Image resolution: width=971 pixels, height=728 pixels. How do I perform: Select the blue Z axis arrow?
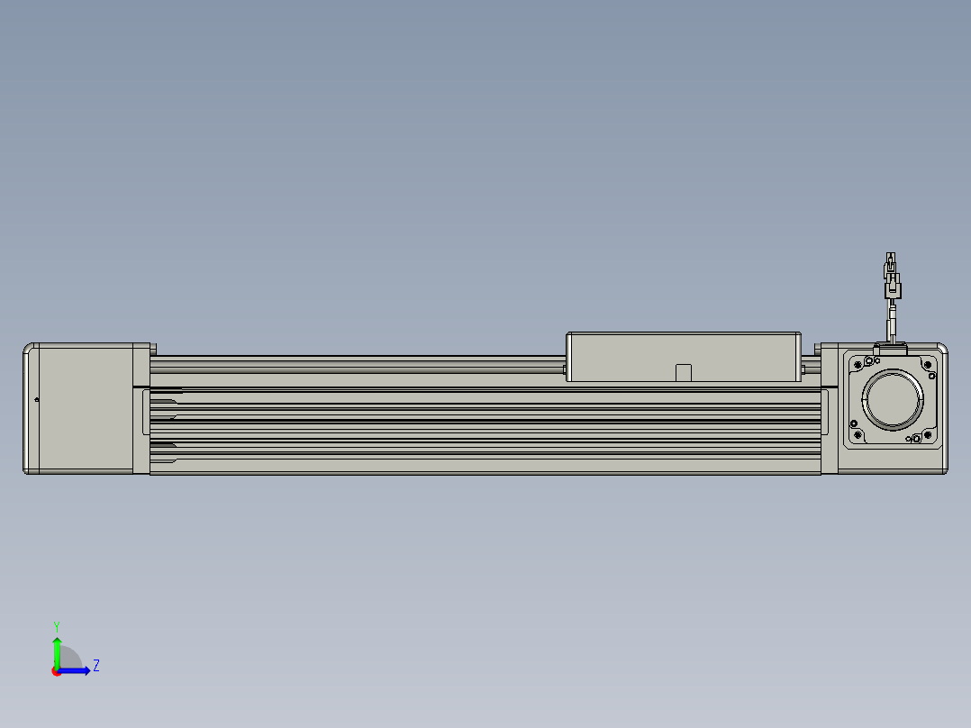(76, 671)
